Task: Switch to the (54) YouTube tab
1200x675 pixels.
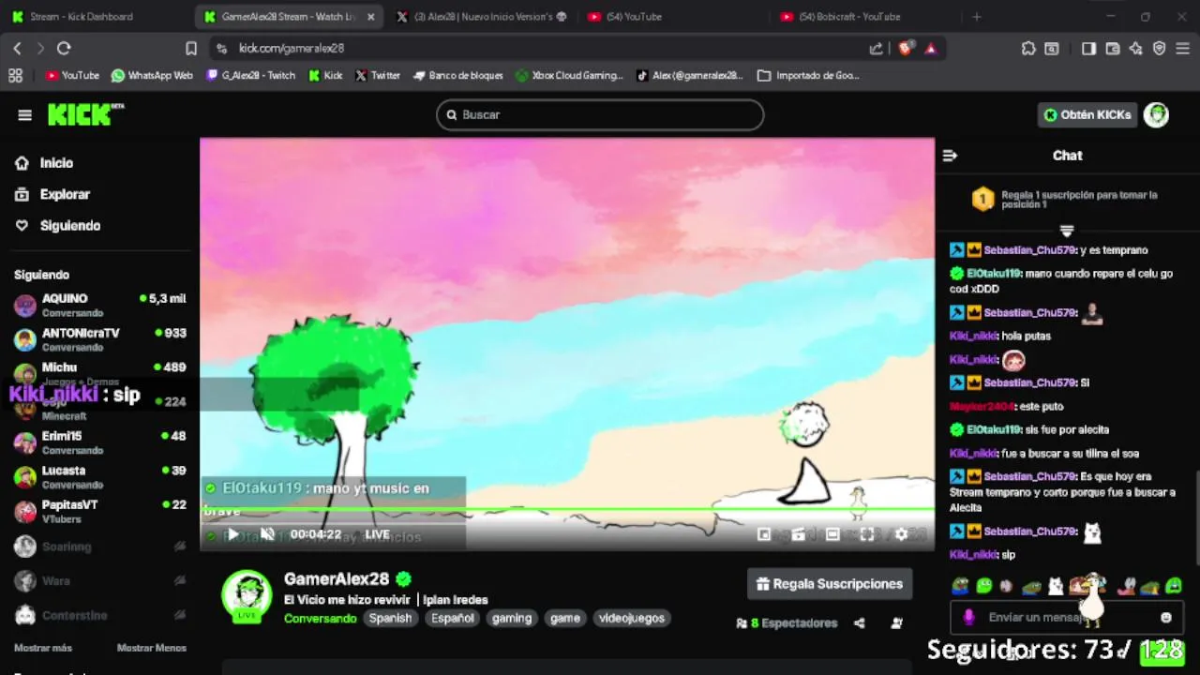Action: tap(672, 17)
